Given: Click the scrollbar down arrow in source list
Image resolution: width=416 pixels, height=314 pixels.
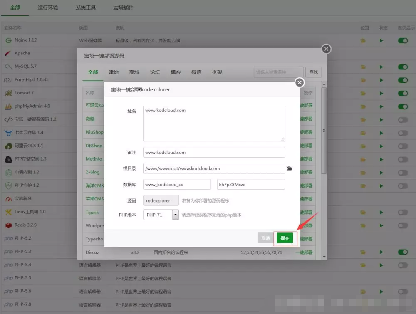Looking at the screenshot, I should coord(324,257).
